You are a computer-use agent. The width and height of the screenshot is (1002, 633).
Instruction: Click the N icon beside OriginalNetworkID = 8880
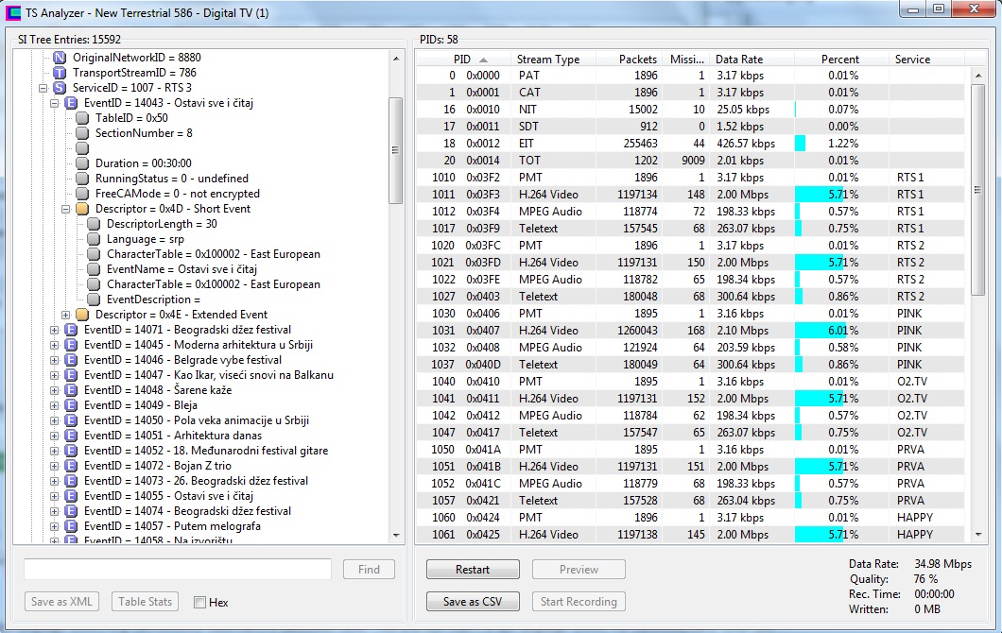click(60, 58)
